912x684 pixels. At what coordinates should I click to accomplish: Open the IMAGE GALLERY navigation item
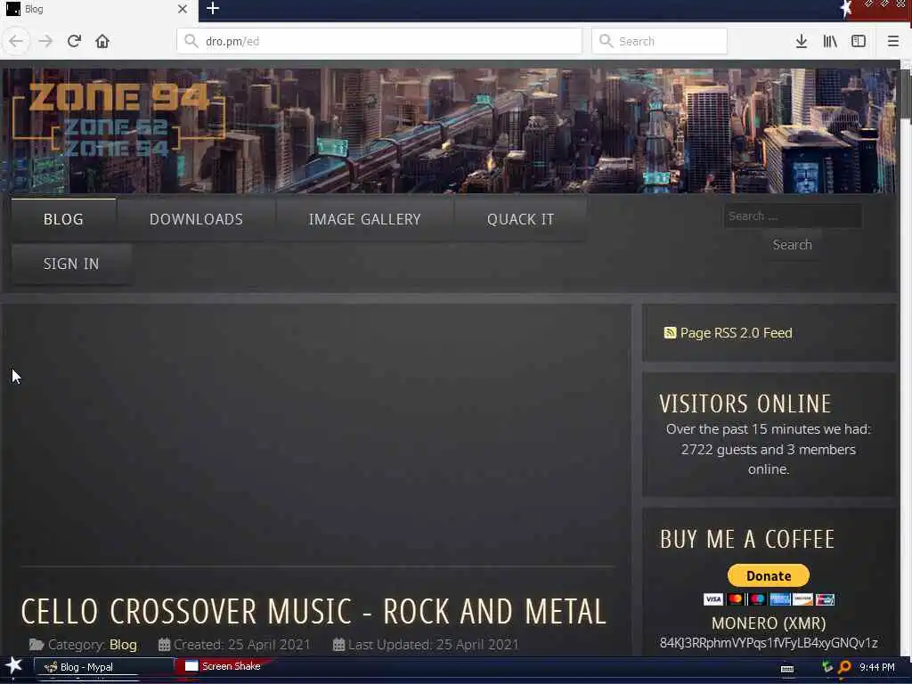click(364, 219)
